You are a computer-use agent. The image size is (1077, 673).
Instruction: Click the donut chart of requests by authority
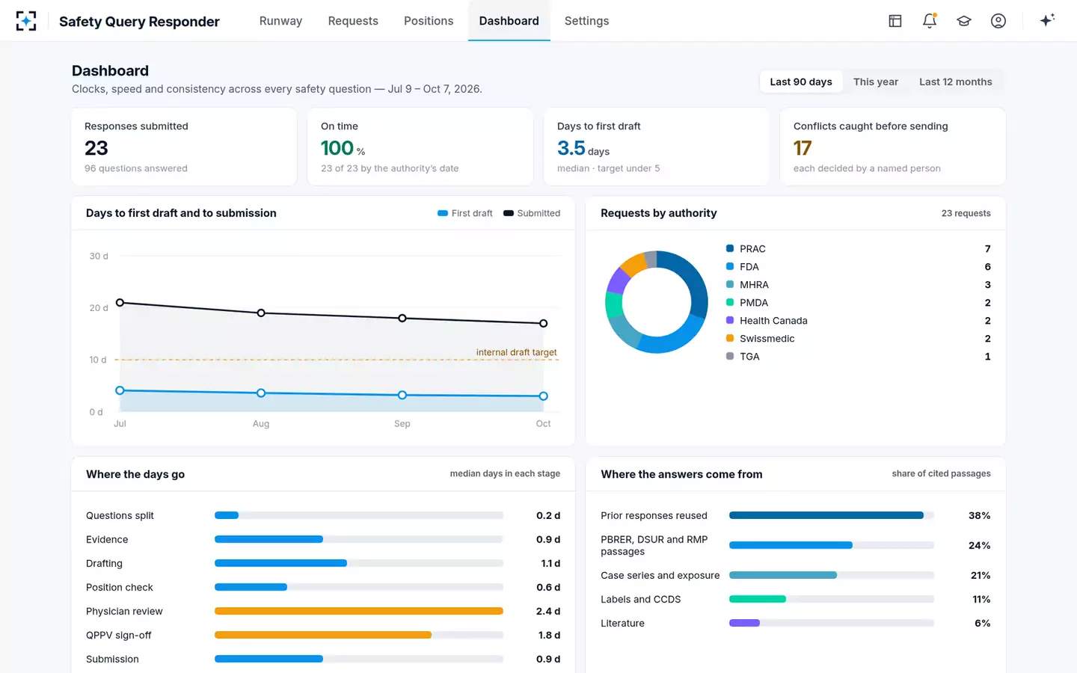tap(657, 302)
